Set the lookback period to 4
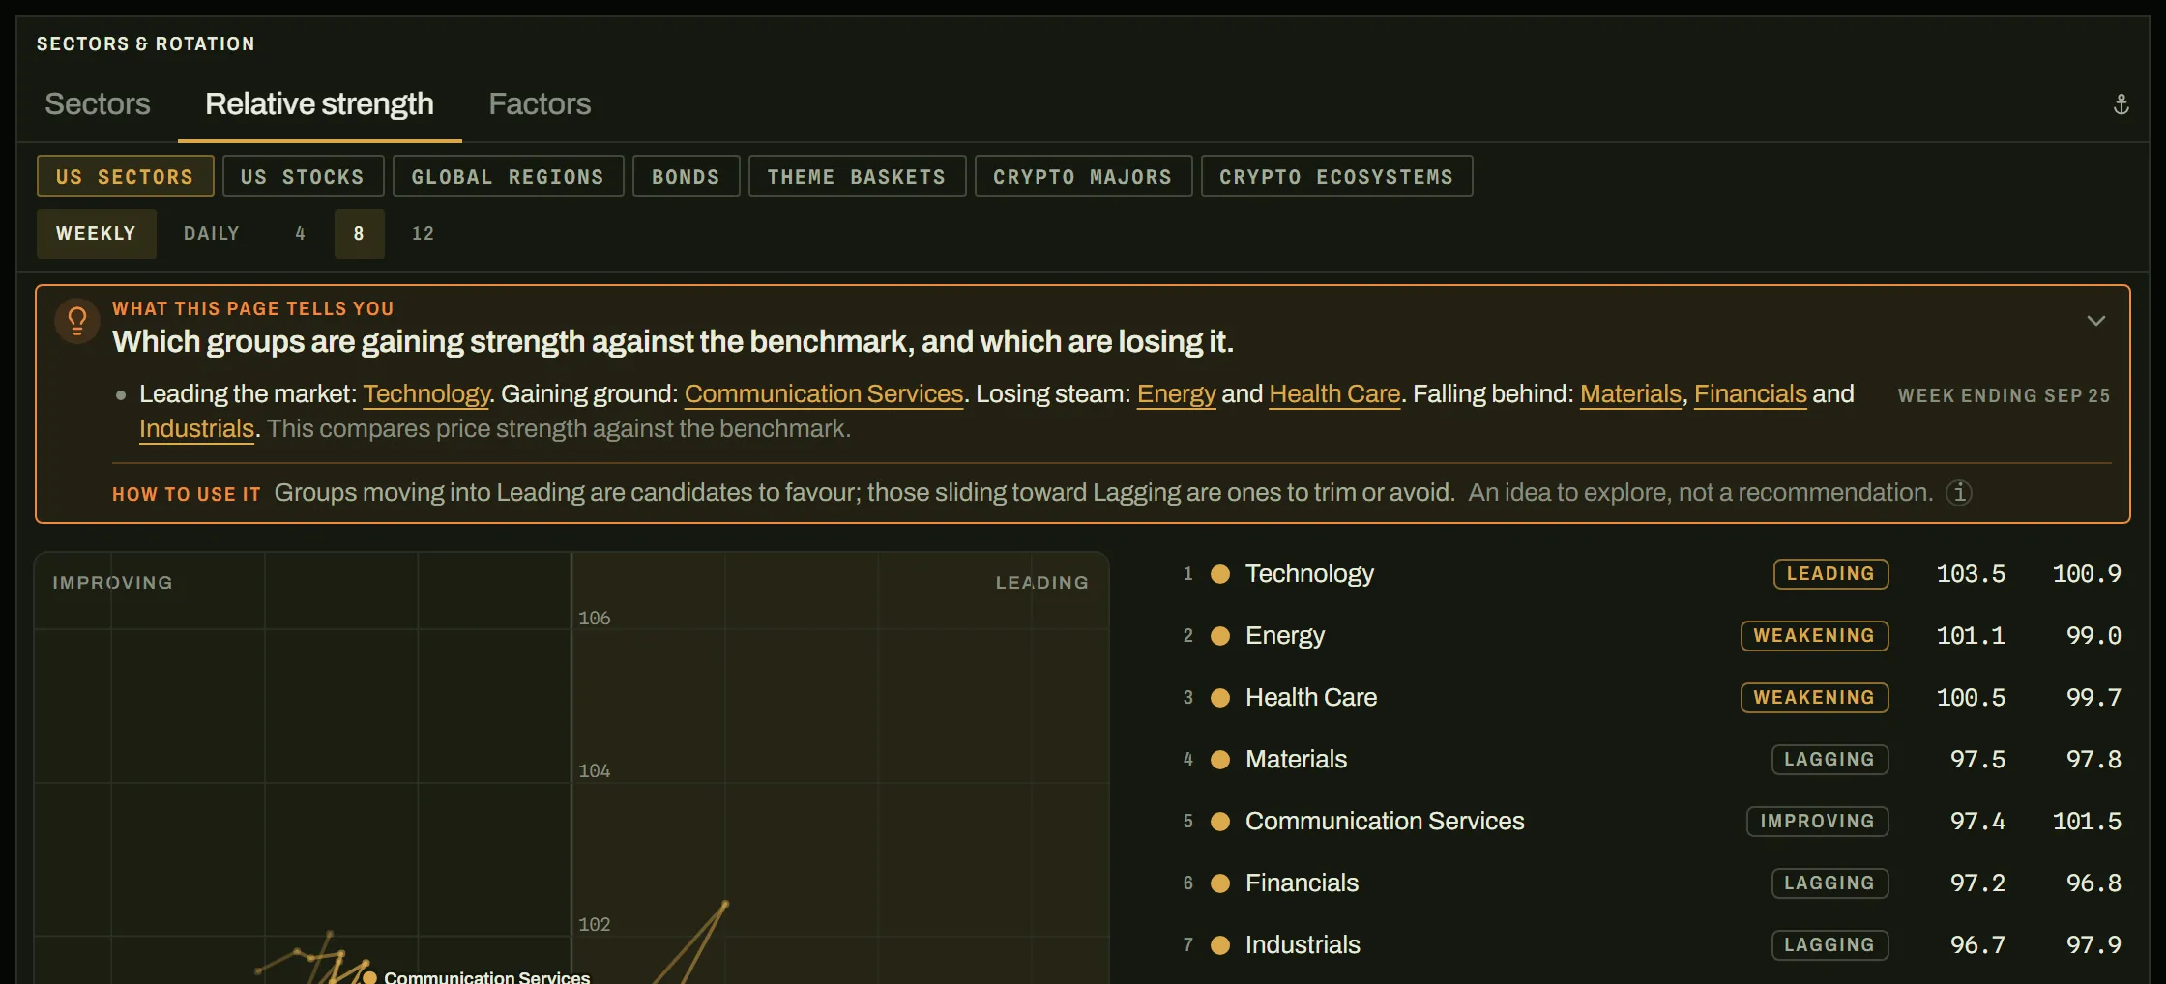The height and width of the screenshot is (984, 2166). 300,234
